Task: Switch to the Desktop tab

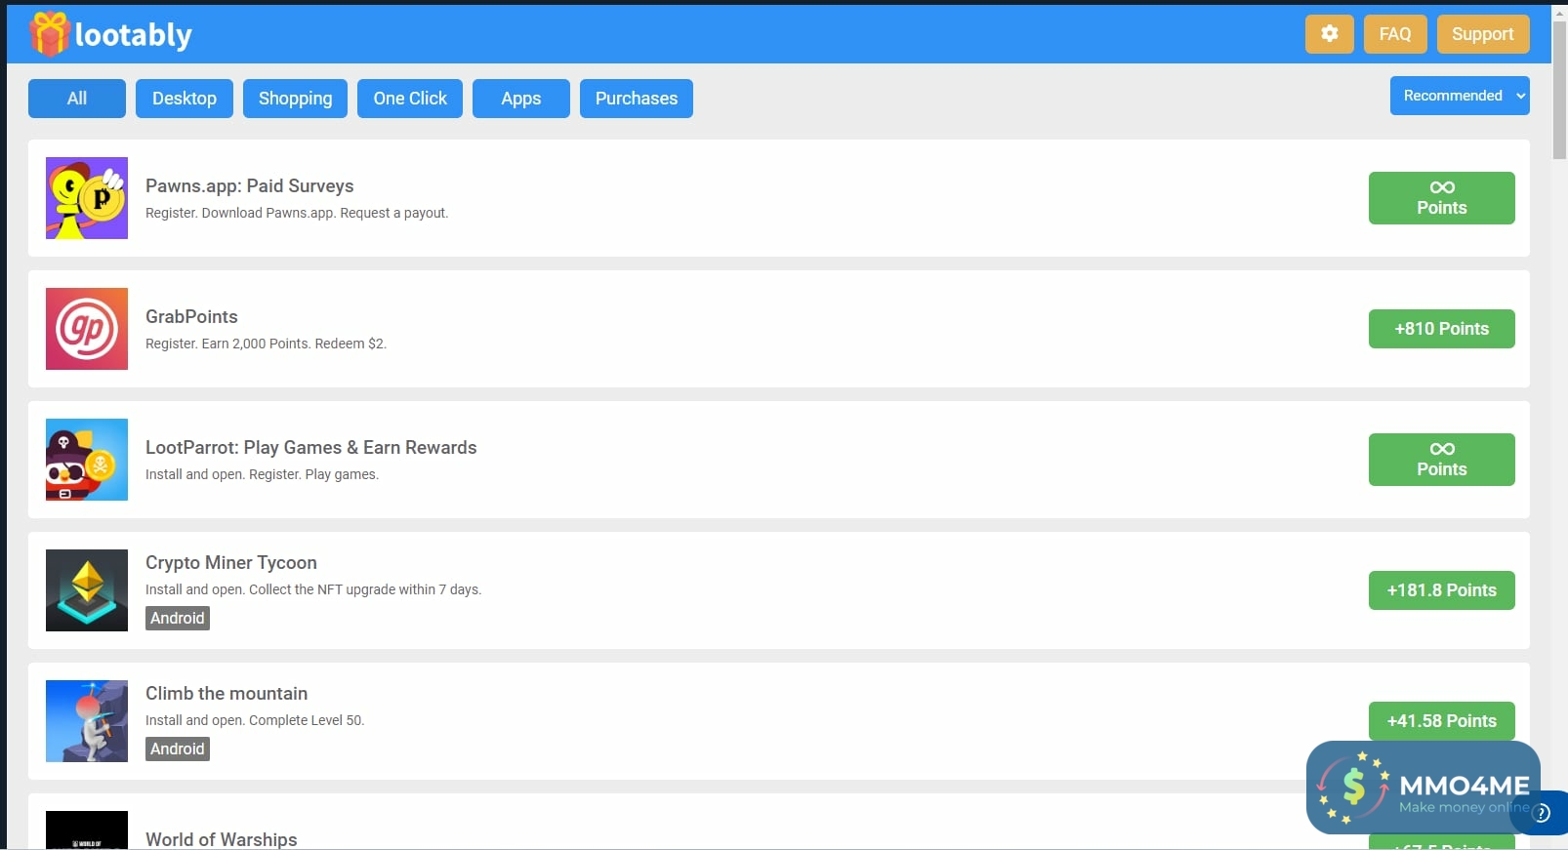Action: coord(185,99)
